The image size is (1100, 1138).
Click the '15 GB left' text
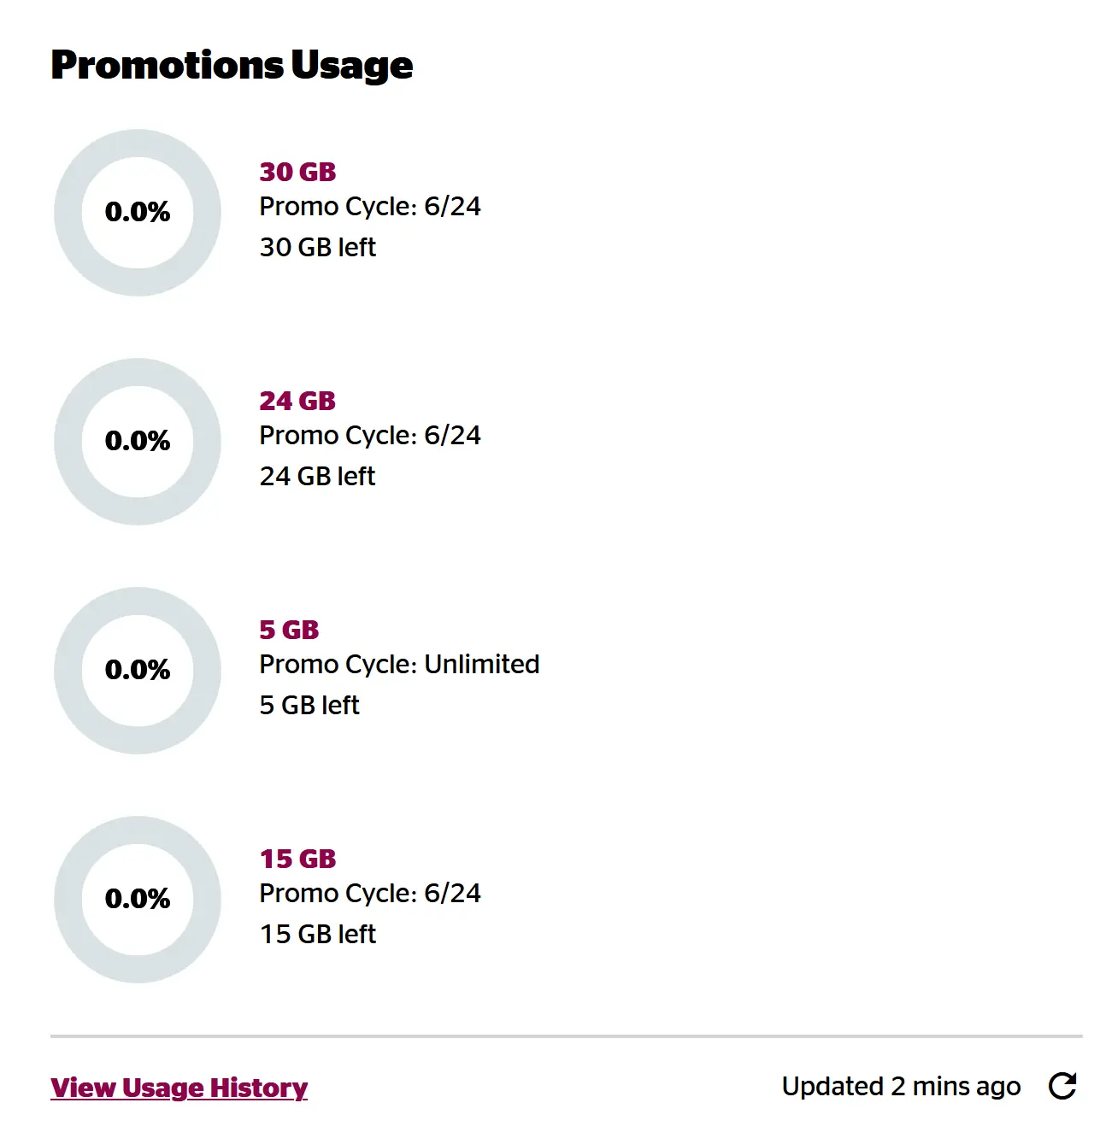(317, 934)
